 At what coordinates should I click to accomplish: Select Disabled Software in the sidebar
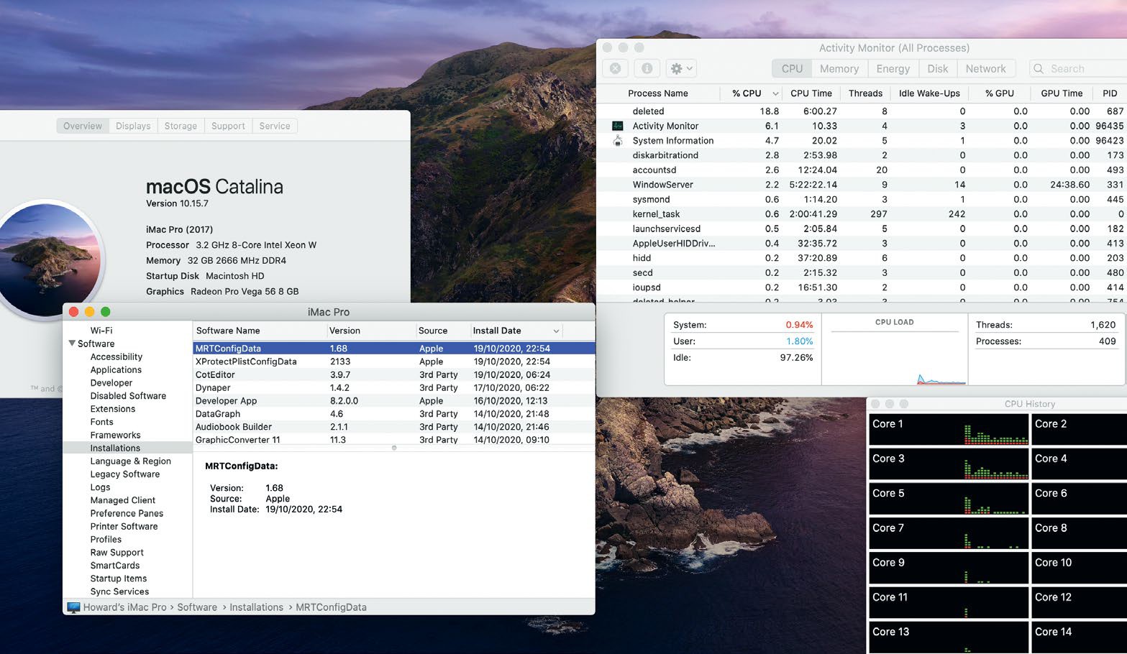(128, 395)
